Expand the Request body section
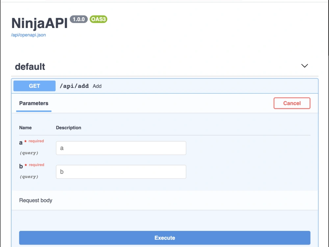Screen dimensions: 329x247 (36, 200)
